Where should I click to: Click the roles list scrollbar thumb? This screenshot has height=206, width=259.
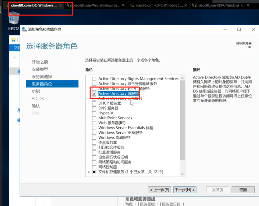(182, 120)
